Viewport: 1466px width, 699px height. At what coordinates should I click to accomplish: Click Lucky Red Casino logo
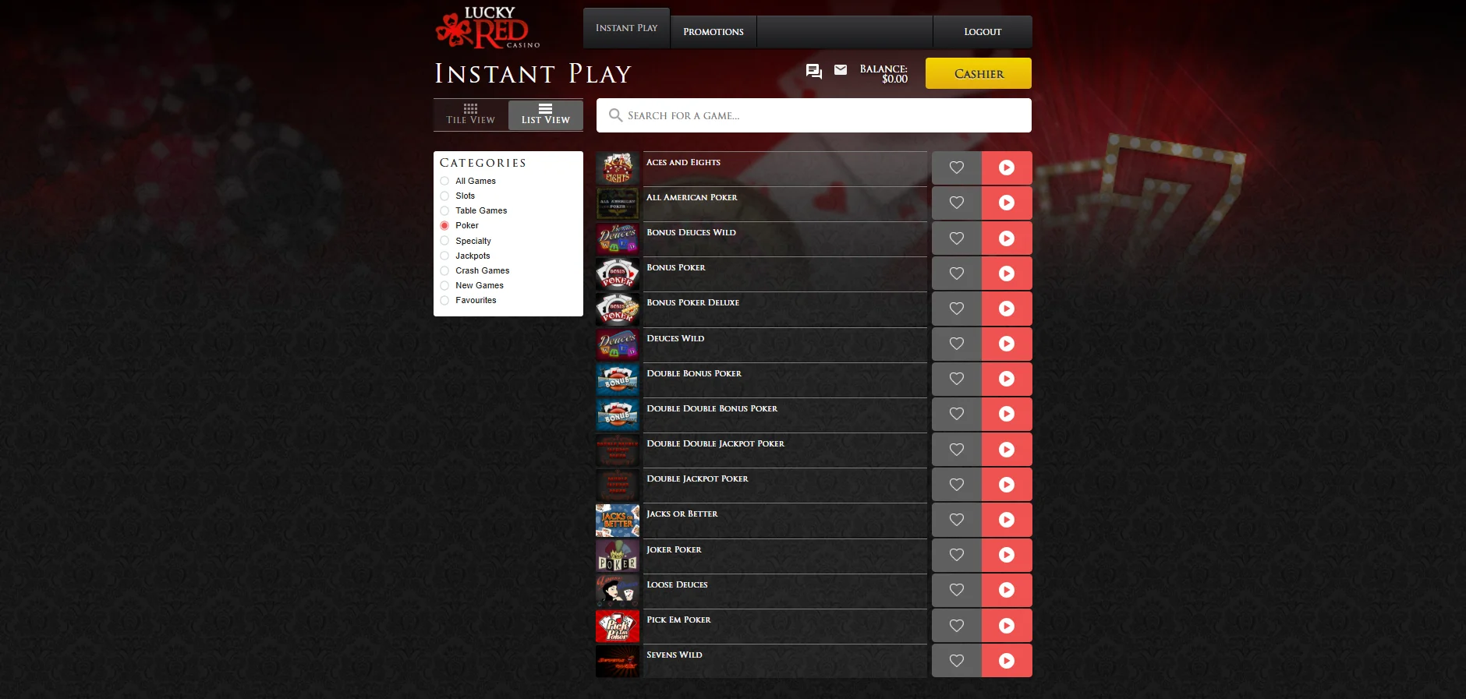pyautogui.click(x=488, y=27)
